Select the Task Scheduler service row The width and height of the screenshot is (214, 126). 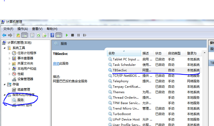coord(124,65)
